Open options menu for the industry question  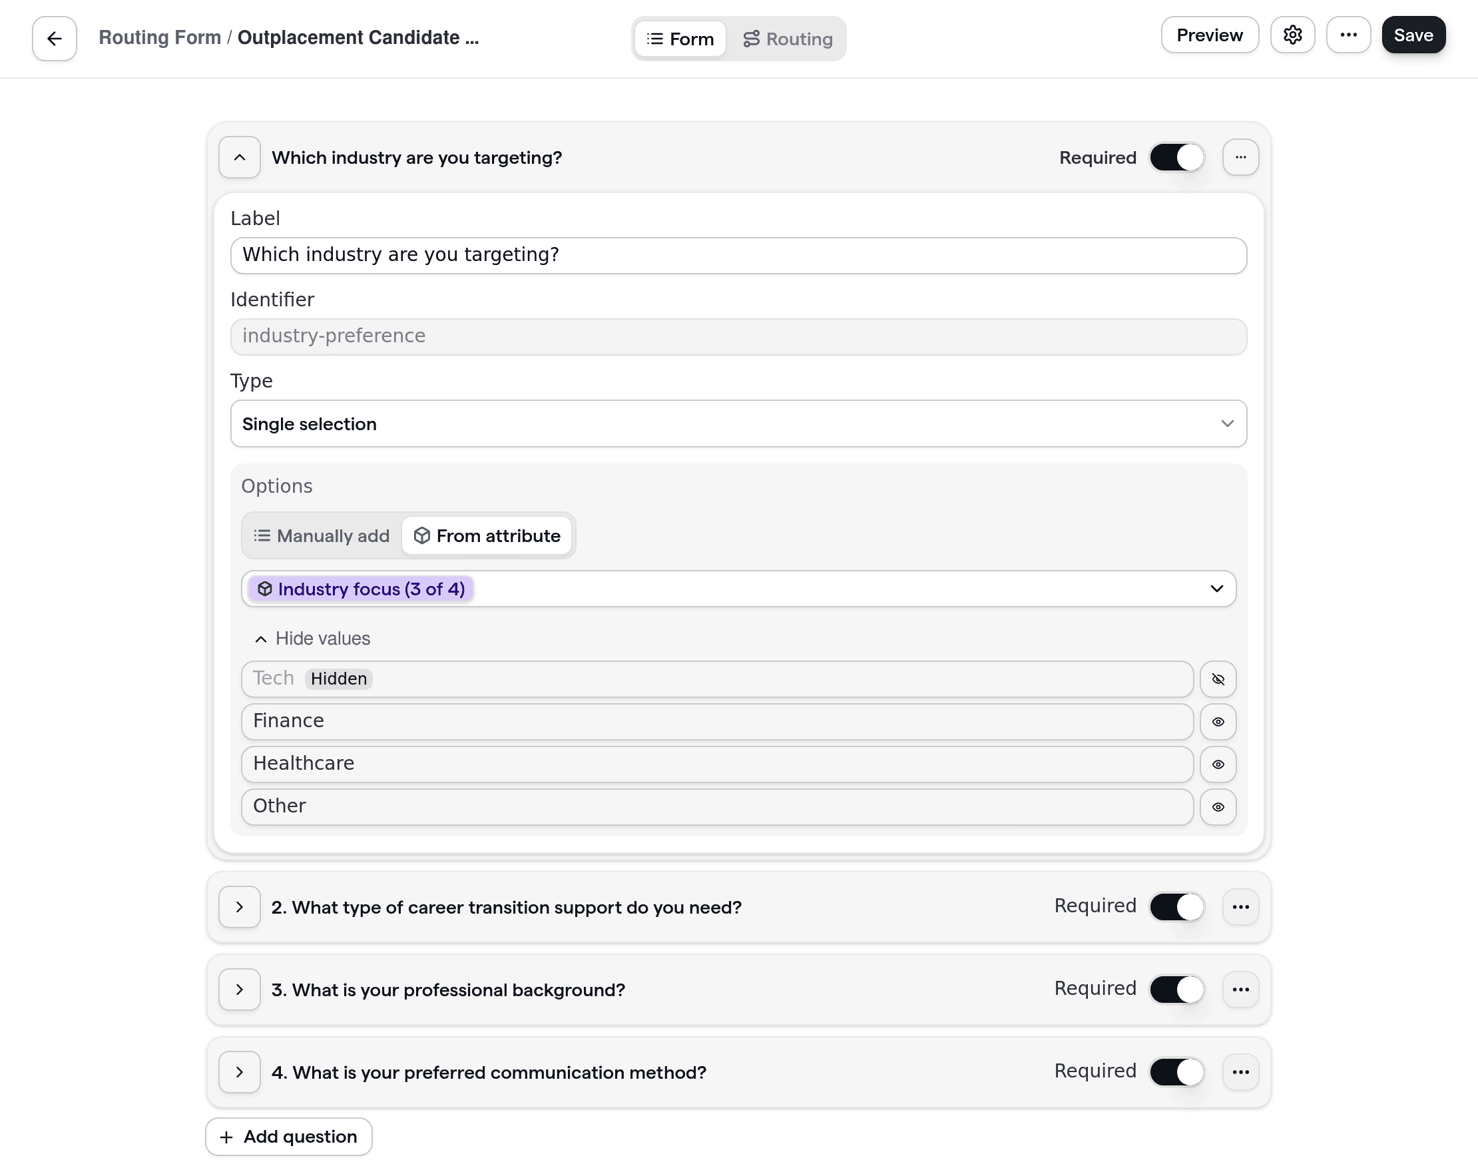[1241, 157]
